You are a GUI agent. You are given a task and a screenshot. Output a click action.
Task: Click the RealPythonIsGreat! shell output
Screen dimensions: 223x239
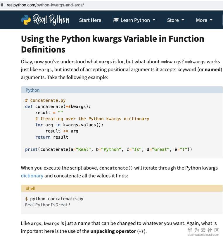(48, 205)
